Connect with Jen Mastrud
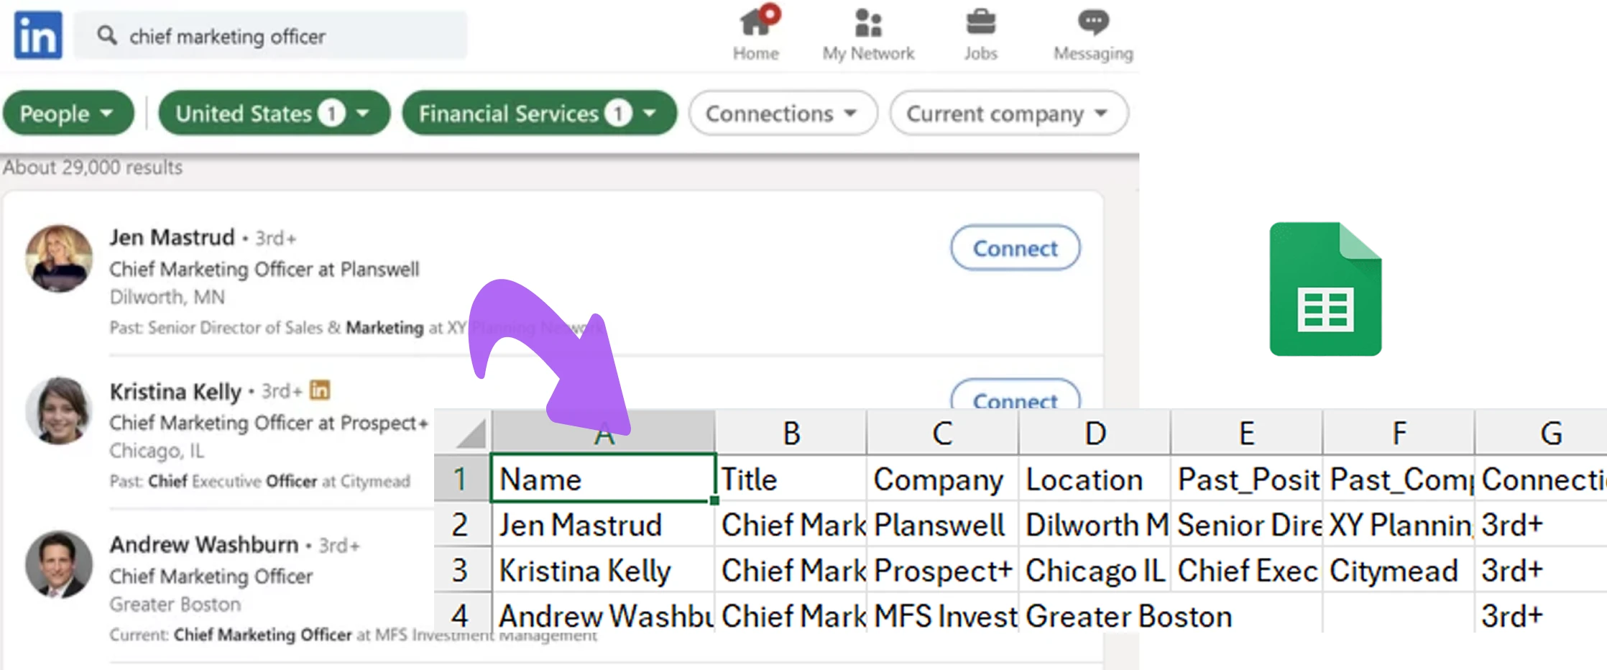This screenshot has width=1607, height=670. point(1015,248)
